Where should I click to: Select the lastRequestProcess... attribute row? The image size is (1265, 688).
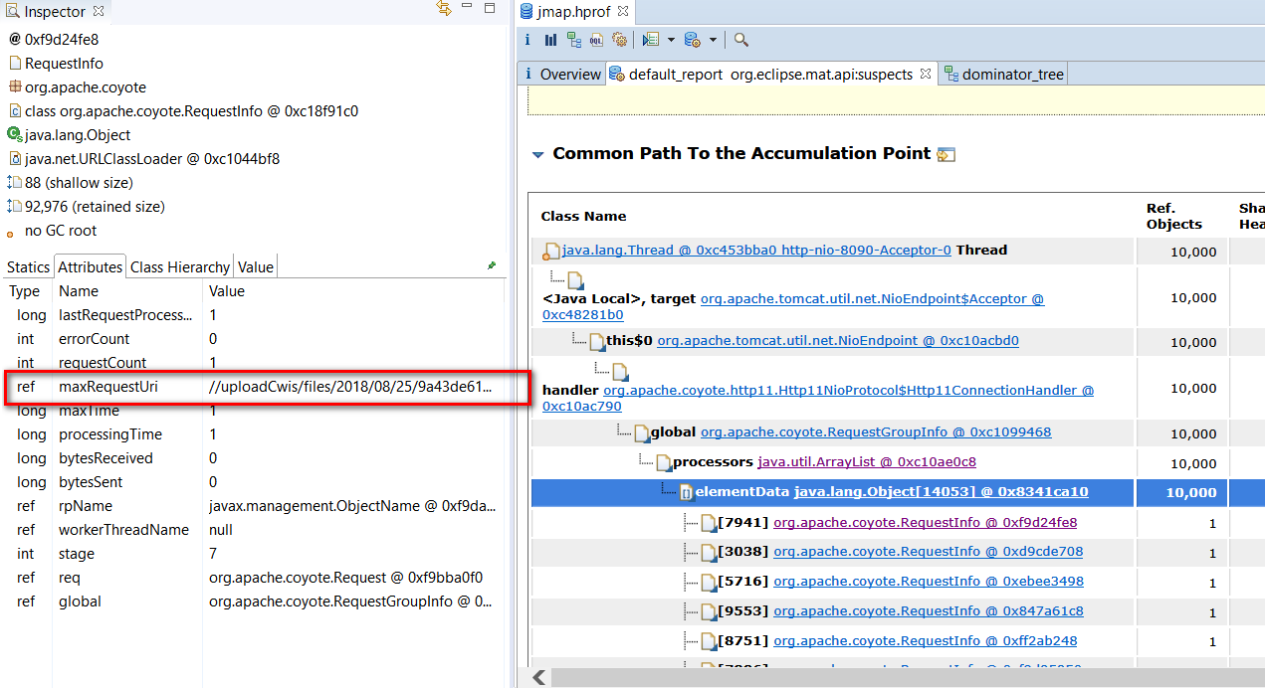[254, 315]
